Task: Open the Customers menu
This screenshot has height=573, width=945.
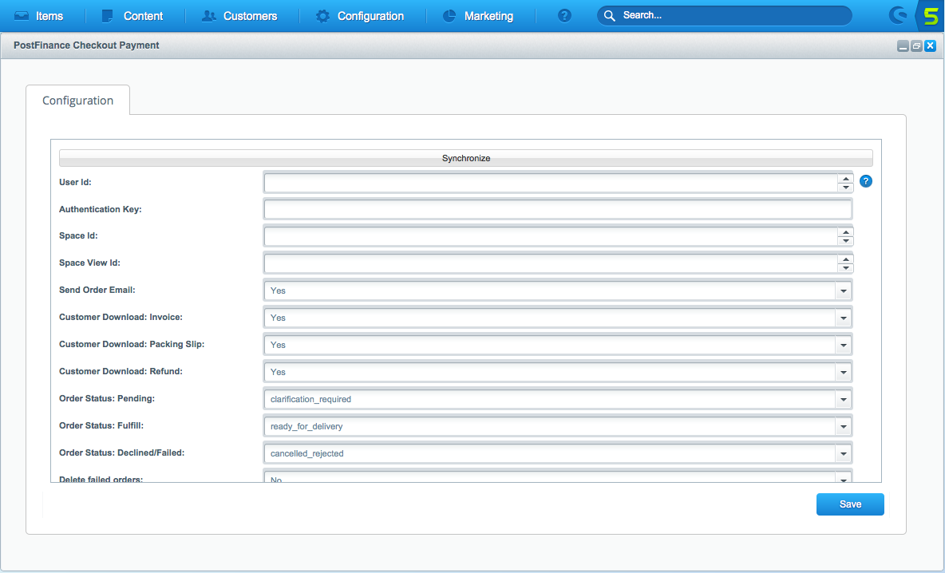Action: pyautogui.click(x=239, y=16)
